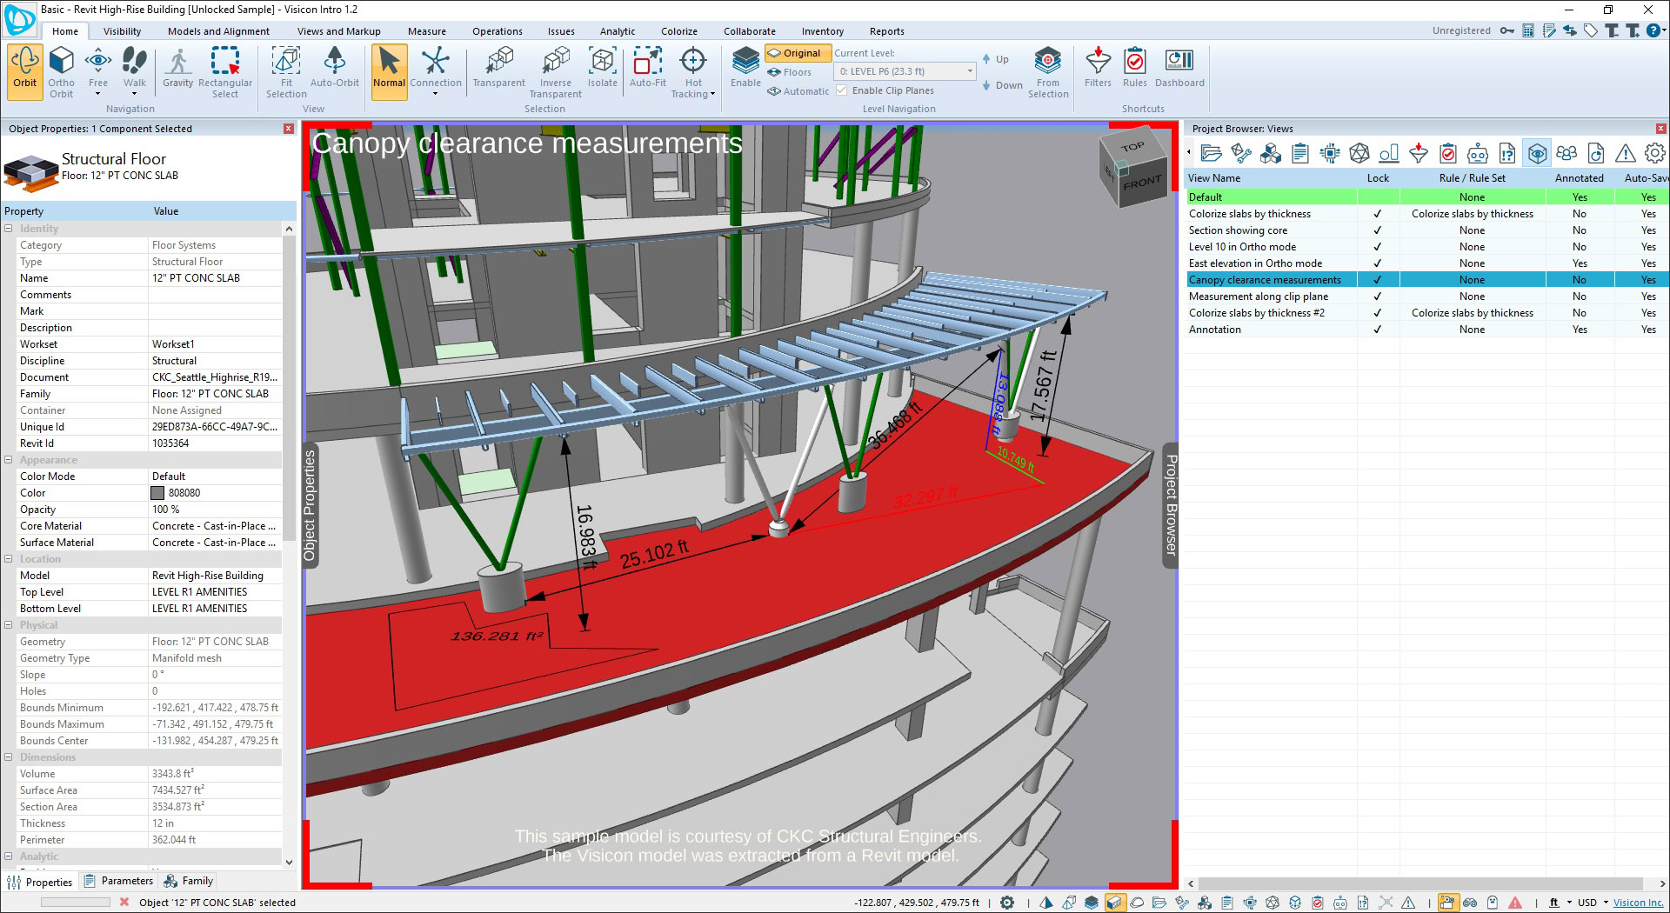Click the 808080 color swatch
Screen dimensions: 1670x913
pyautogui.click(x=157, y=493)
